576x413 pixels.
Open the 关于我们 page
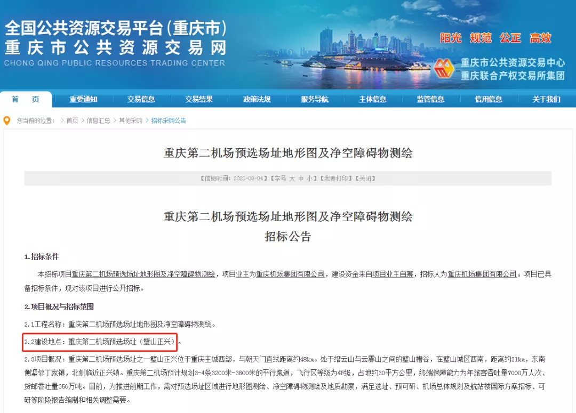point(546,99)
